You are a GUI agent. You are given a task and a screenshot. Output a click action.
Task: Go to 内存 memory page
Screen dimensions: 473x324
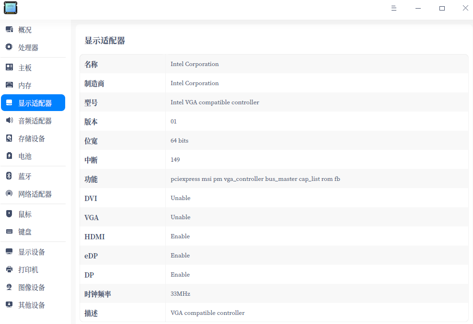pos(33,86)
